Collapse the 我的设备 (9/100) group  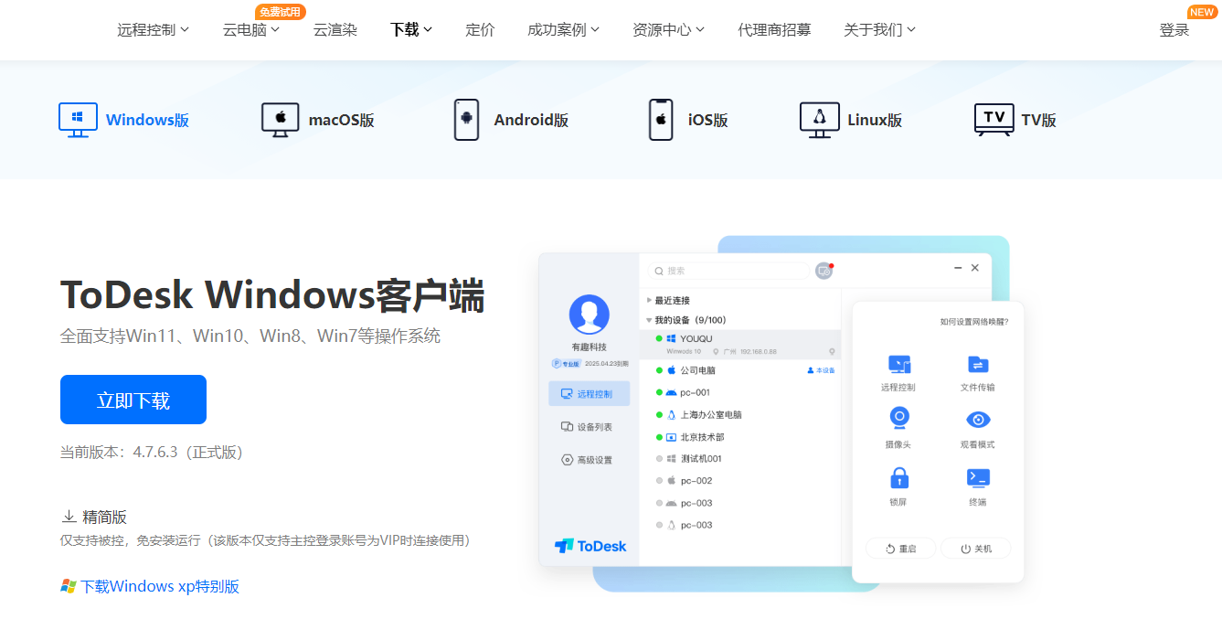pyautogui.click(x=650, y=320)
